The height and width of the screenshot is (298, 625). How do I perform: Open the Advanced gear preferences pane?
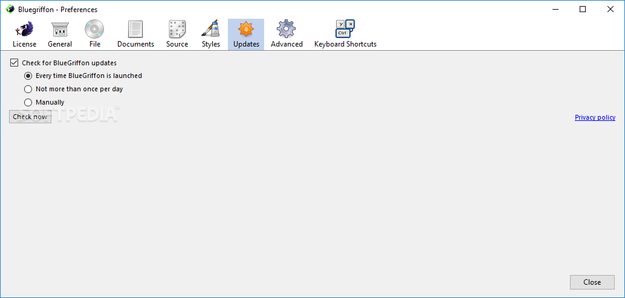click(x=287, y=34)
